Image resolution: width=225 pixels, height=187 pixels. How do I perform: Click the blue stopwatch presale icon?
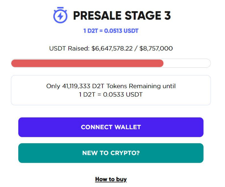(60, 15)
